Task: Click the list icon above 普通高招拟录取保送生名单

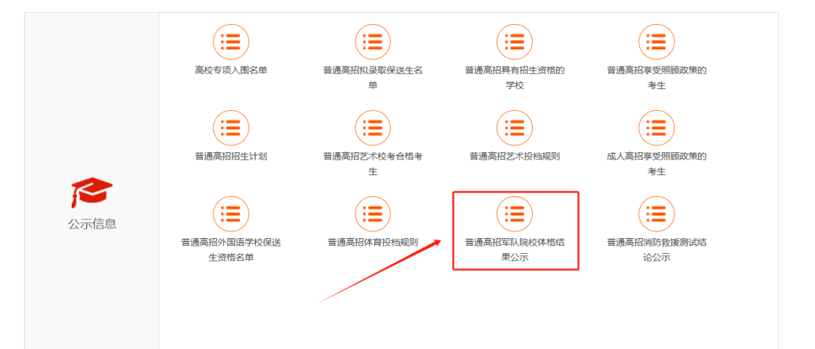Action: [373, 41]
